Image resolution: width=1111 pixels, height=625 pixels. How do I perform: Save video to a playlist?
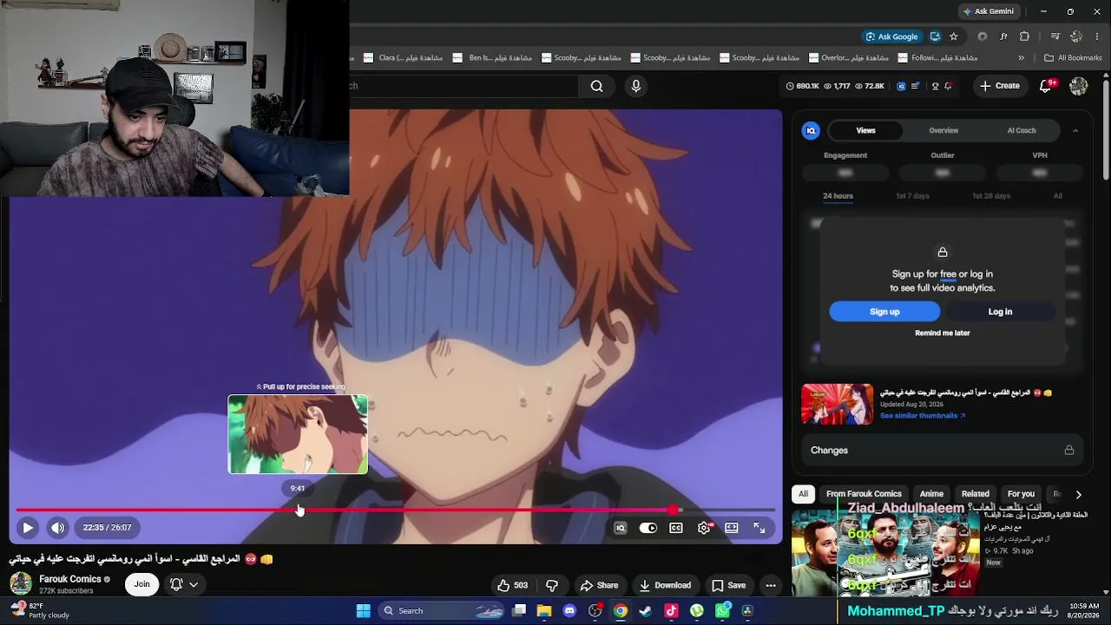click(x=728, y=585)
